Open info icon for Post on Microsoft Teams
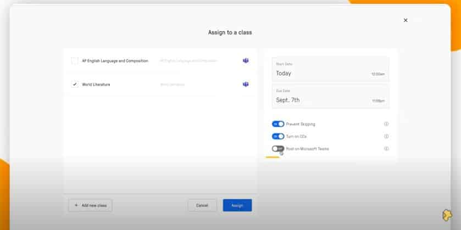 click(386, 149)
